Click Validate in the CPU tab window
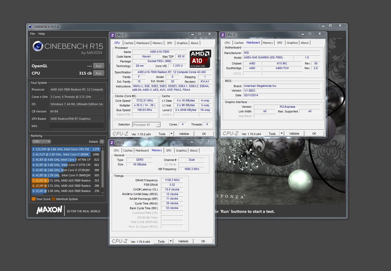391x271 pixels. coord(184,134)
